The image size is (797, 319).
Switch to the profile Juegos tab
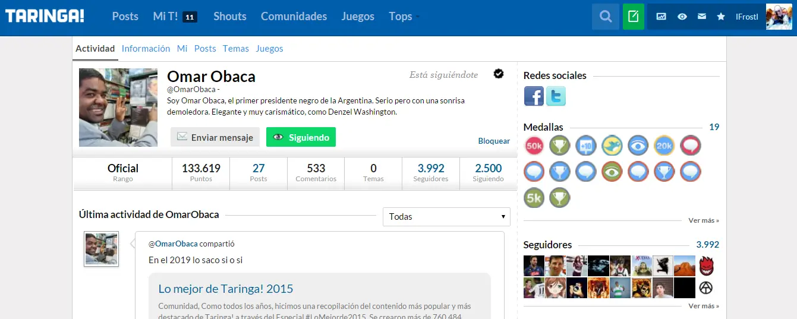pos(269,49)
